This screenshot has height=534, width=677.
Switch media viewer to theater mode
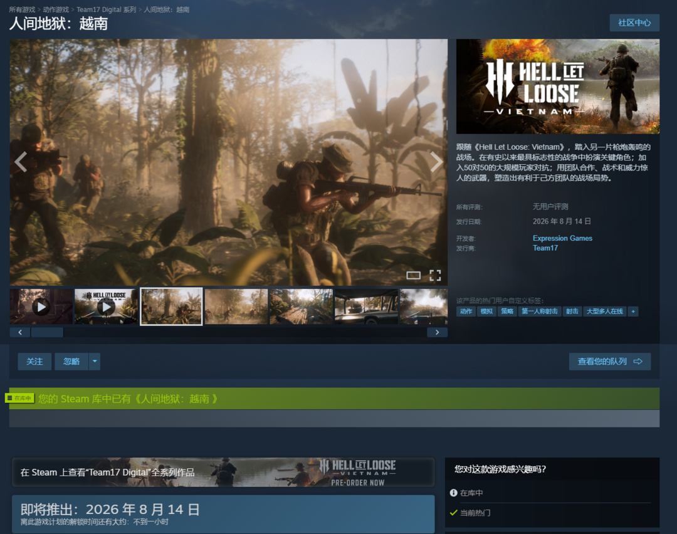click(x=413, y=275)
